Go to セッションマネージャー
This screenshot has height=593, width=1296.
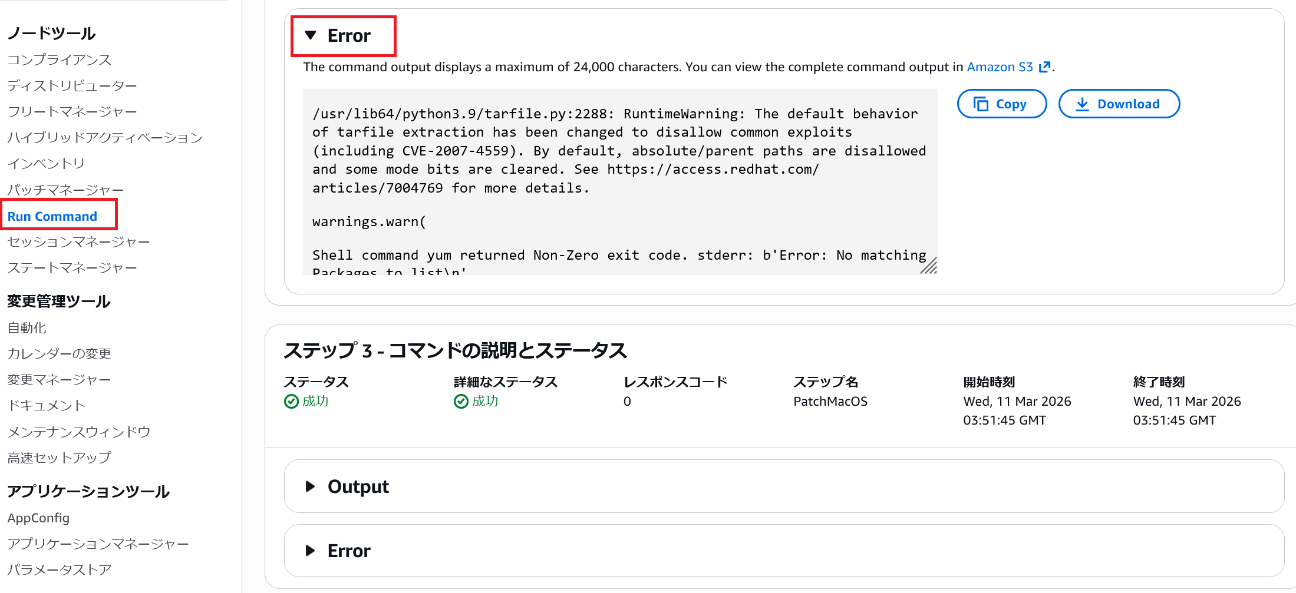pyautogui.click(x=78, y=242)
